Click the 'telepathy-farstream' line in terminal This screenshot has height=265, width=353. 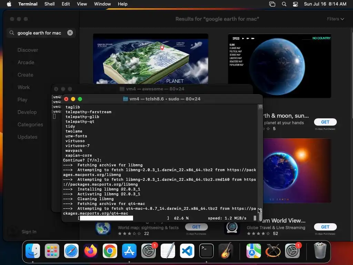point(88,112)
